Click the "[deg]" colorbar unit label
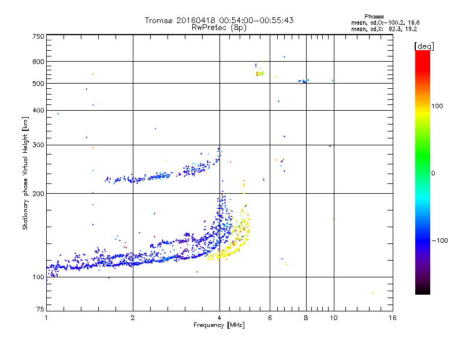 424,46
